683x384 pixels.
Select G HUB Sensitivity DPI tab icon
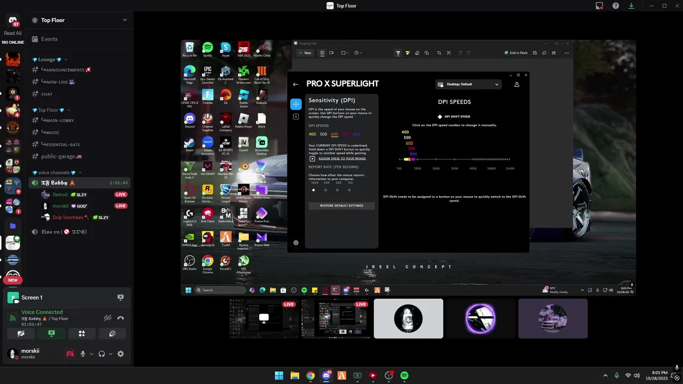click(x=296, y=104)
